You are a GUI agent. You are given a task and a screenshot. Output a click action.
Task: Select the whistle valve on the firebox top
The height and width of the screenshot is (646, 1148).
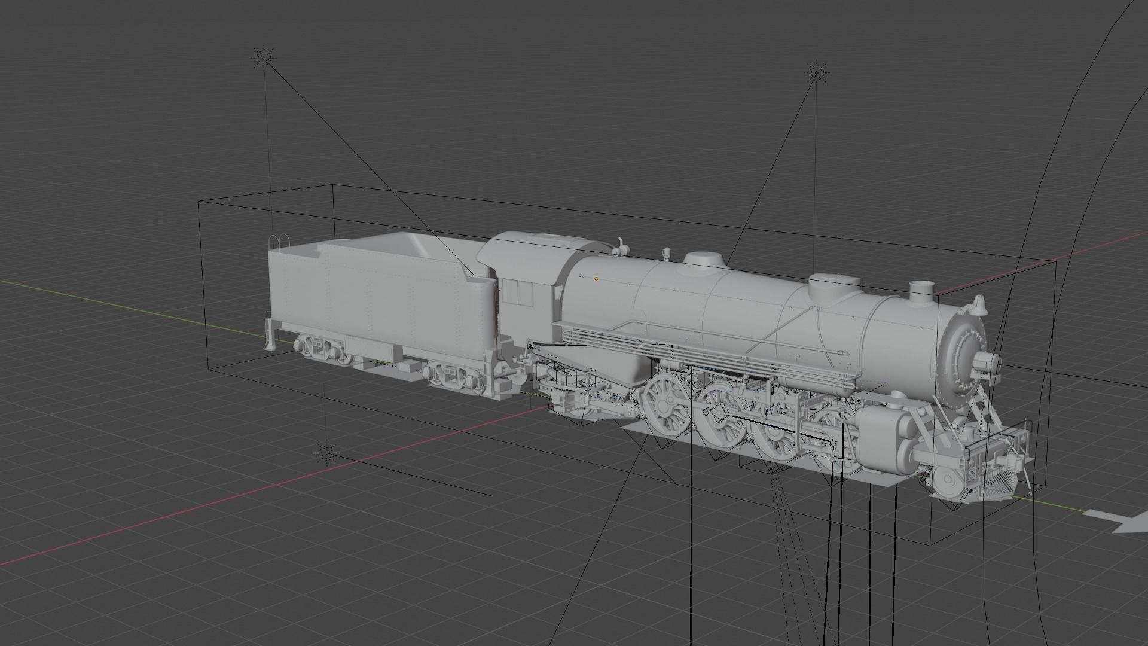coord(621,248)
